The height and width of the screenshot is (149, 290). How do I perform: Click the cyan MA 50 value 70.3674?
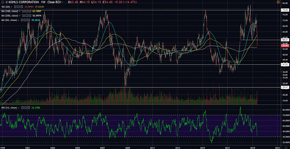[36, 20]
